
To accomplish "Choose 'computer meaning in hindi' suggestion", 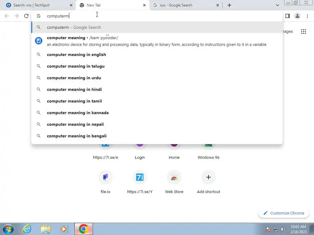I will pyautogui.click(x=157, y=89).
